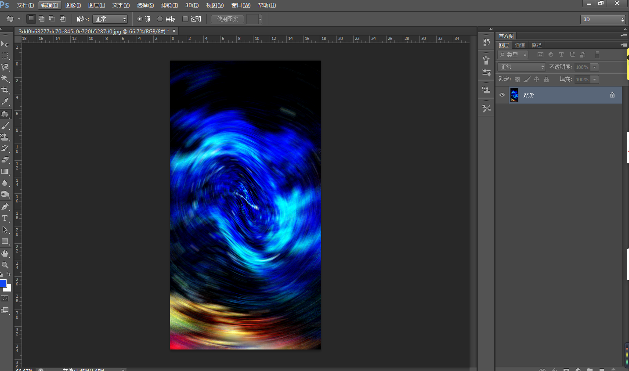629x371 pixels.
Task: Hide the 背景 layer with eye icon
Action: tap(502, 95)
